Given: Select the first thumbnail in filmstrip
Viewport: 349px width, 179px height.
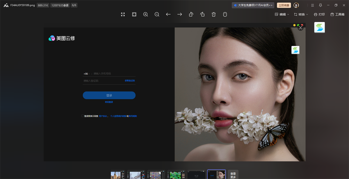Looking at the screenshot, I should point(118,175).
